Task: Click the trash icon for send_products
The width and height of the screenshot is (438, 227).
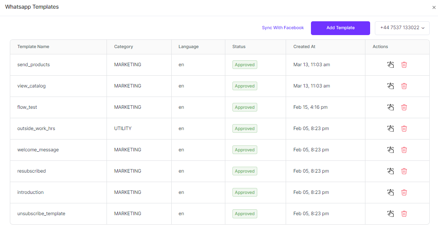Action: click(x=404, y=64)
